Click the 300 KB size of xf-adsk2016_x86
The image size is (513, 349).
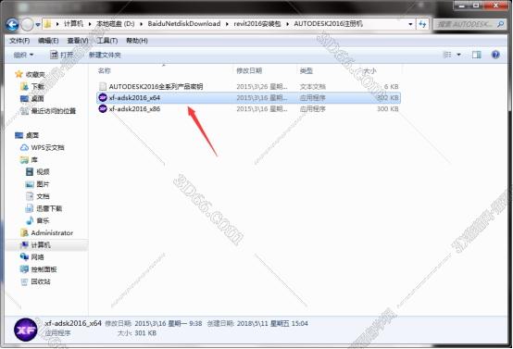(388, 109)
